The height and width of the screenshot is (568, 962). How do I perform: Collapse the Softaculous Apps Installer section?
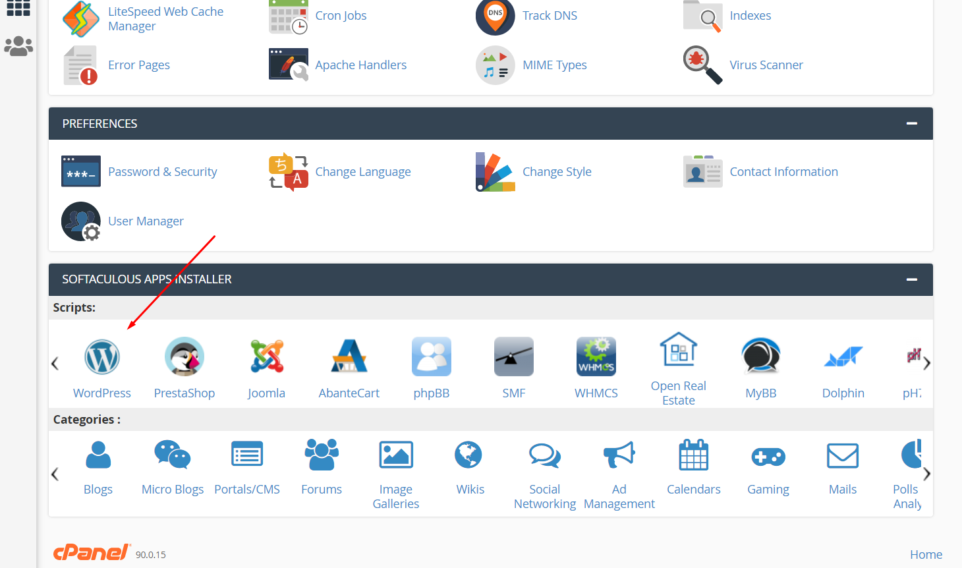(912, 279)
